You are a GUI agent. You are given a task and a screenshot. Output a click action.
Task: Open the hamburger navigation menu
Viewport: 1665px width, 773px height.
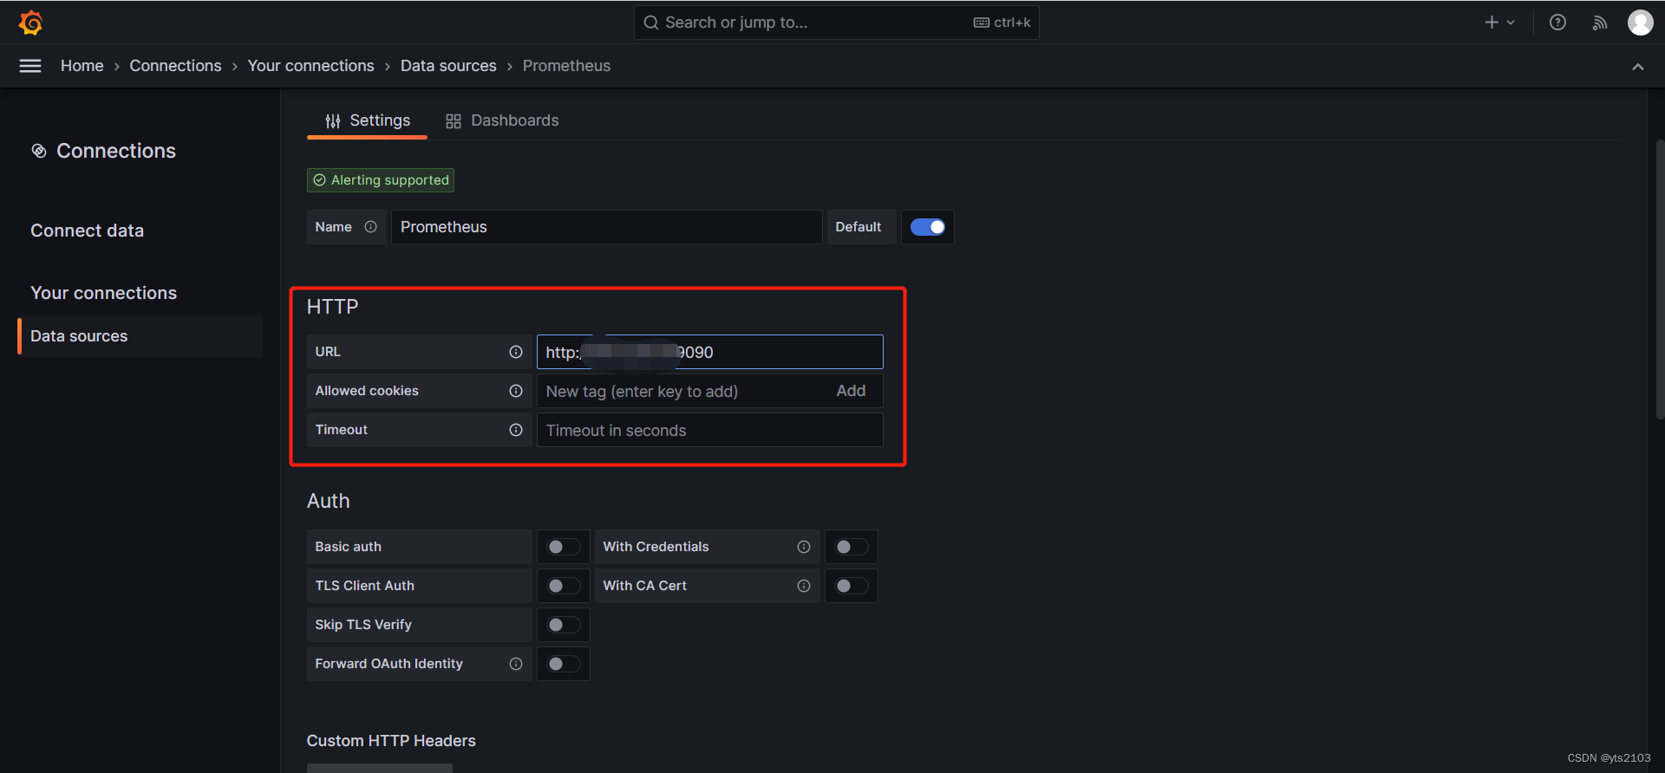pos(30,66)
